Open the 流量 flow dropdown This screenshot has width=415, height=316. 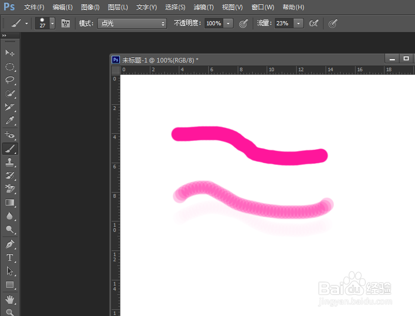coord(298,23)
